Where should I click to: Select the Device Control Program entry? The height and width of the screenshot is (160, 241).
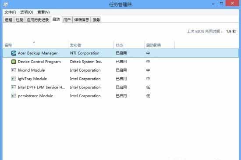pos(39,62)
